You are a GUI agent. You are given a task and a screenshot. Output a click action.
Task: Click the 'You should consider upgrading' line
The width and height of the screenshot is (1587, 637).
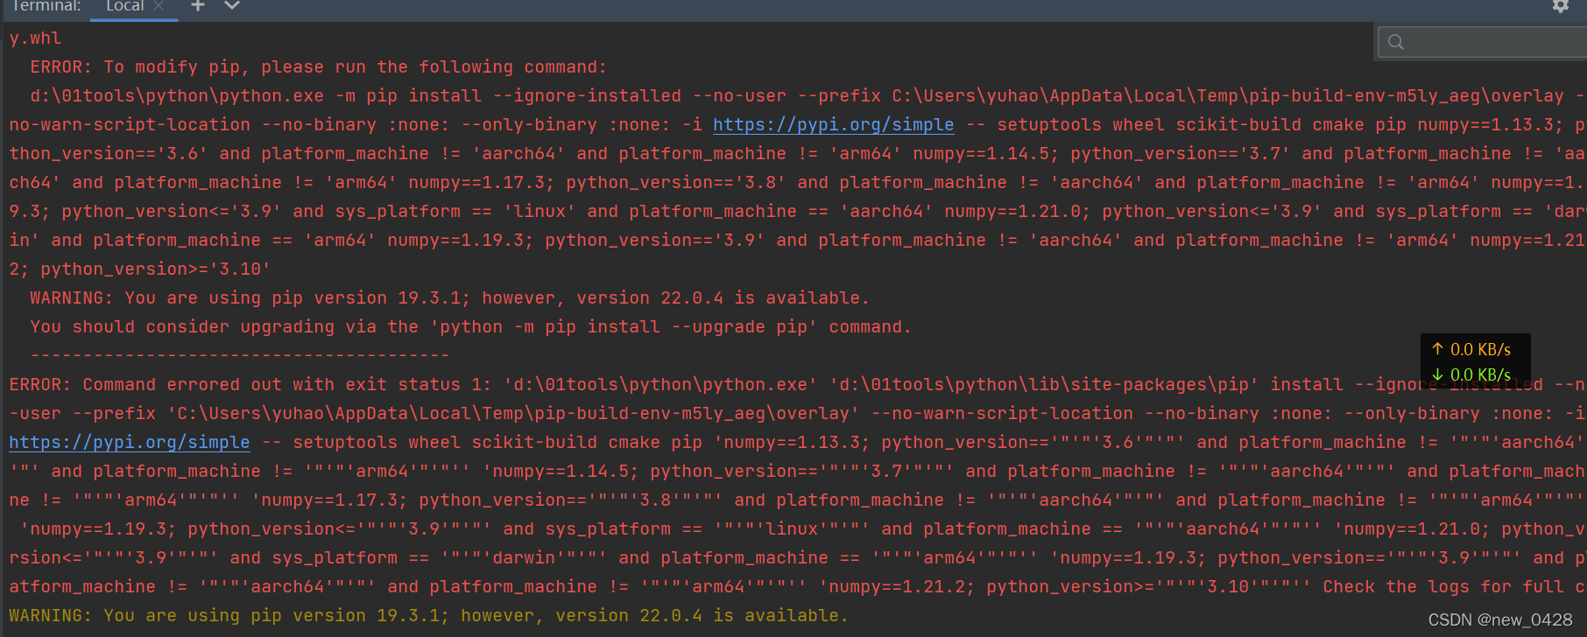tap(470, 327)
